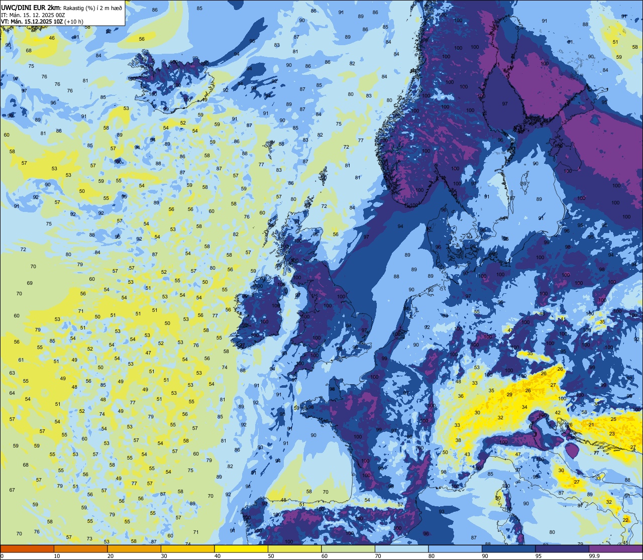
Task: Click the '40' tick label on the legend
Action: [218, 556]
